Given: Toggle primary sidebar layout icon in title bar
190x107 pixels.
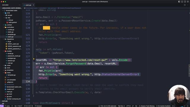Looking at the screenshot, I should tap(179, 1).
